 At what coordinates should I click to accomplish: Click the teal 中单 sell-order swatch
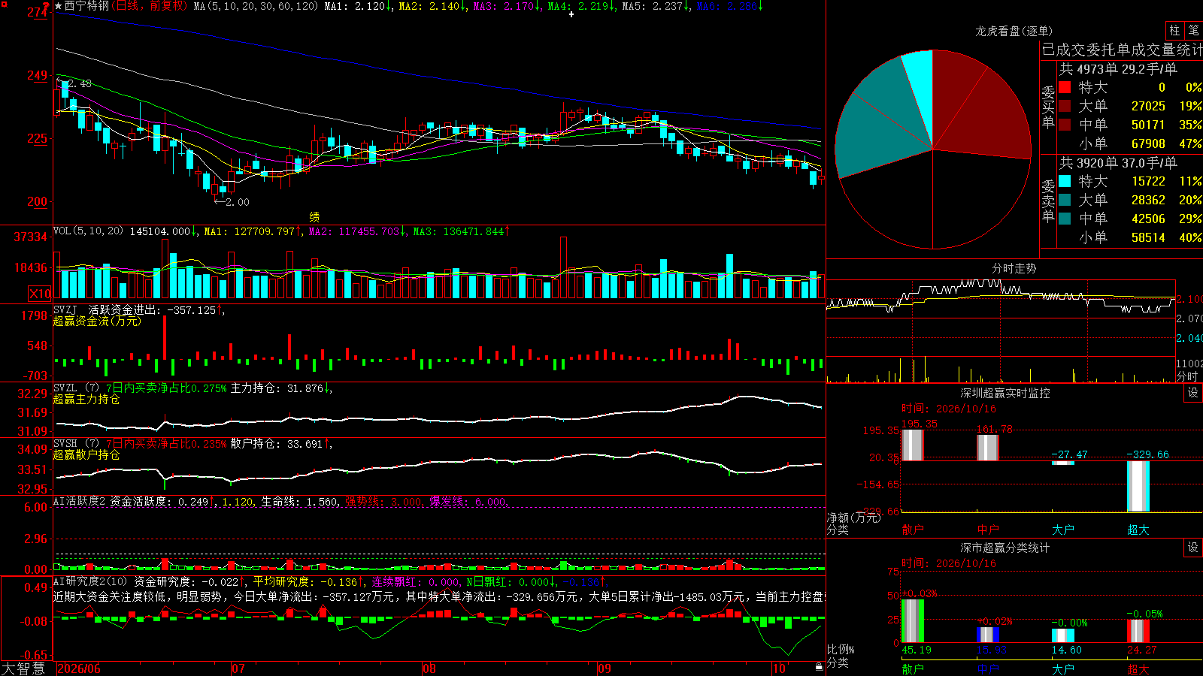pyautogui.click(x=1065, y=219)
